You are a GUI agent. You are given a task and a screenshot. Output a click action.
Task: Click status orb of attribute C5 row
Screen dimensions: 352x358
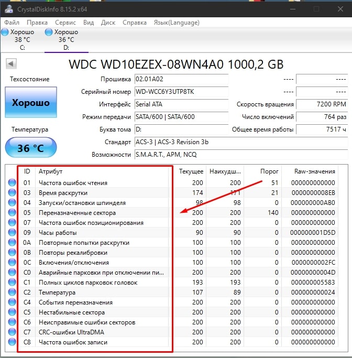tap(12, 312)
